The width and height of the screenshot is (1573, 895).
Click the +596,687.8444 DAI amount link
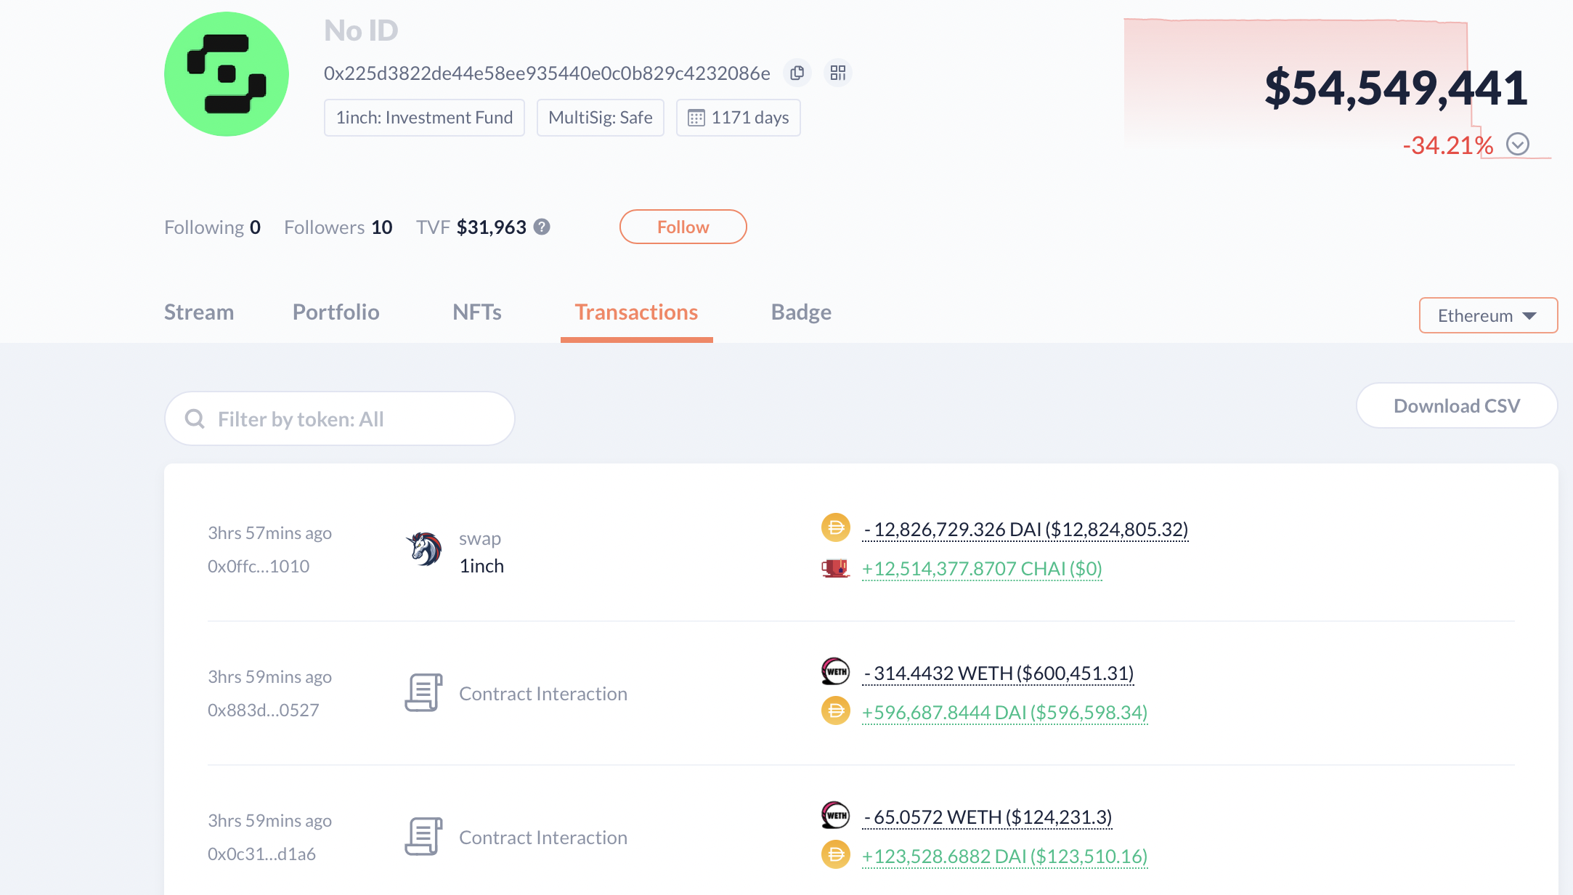[1004, 713]
